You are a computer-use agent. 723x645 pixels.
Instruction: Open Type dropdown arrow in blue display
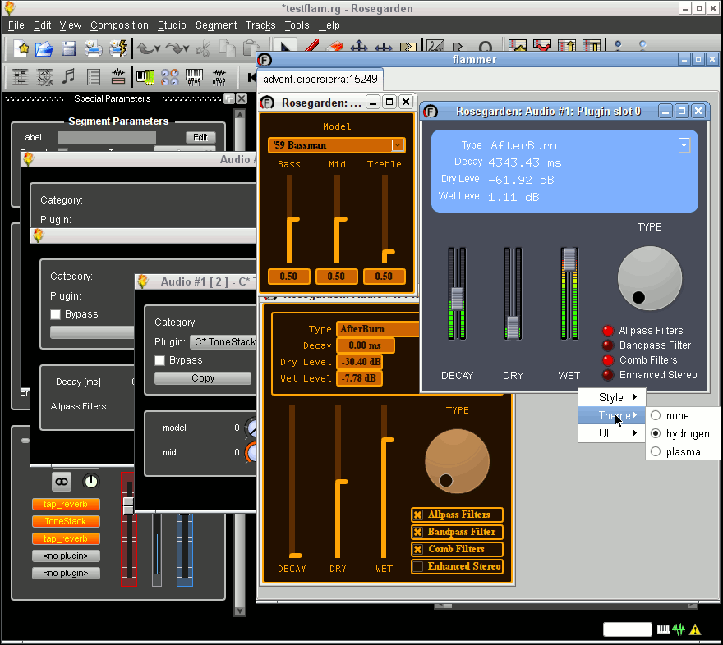coord(684,145)
